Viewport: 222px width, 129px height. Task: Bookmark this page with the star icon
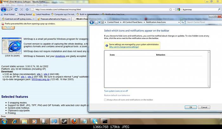171,9
